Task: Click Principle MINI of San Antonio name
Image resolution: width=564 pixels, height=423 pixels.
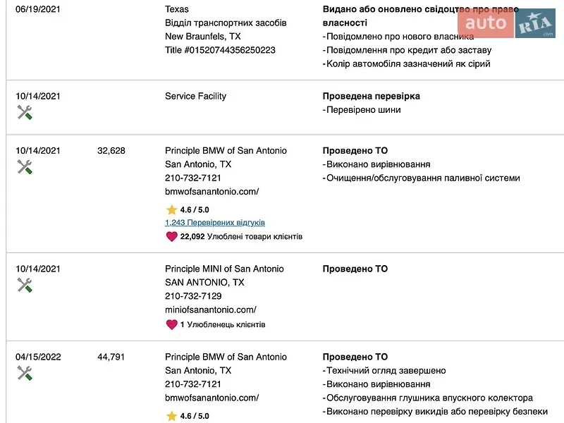Action: [224, 269]
